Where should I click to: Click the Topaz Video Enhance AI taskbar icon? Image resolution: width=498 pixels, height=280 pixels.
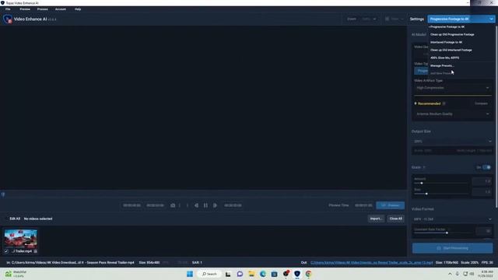[297, 274]
